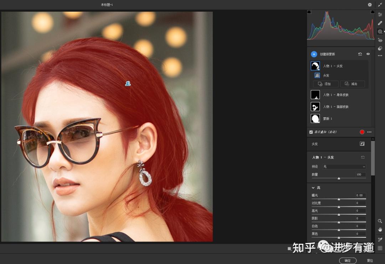
Task: Toggle full screen mode icon
Action: (x=380, y=5)
